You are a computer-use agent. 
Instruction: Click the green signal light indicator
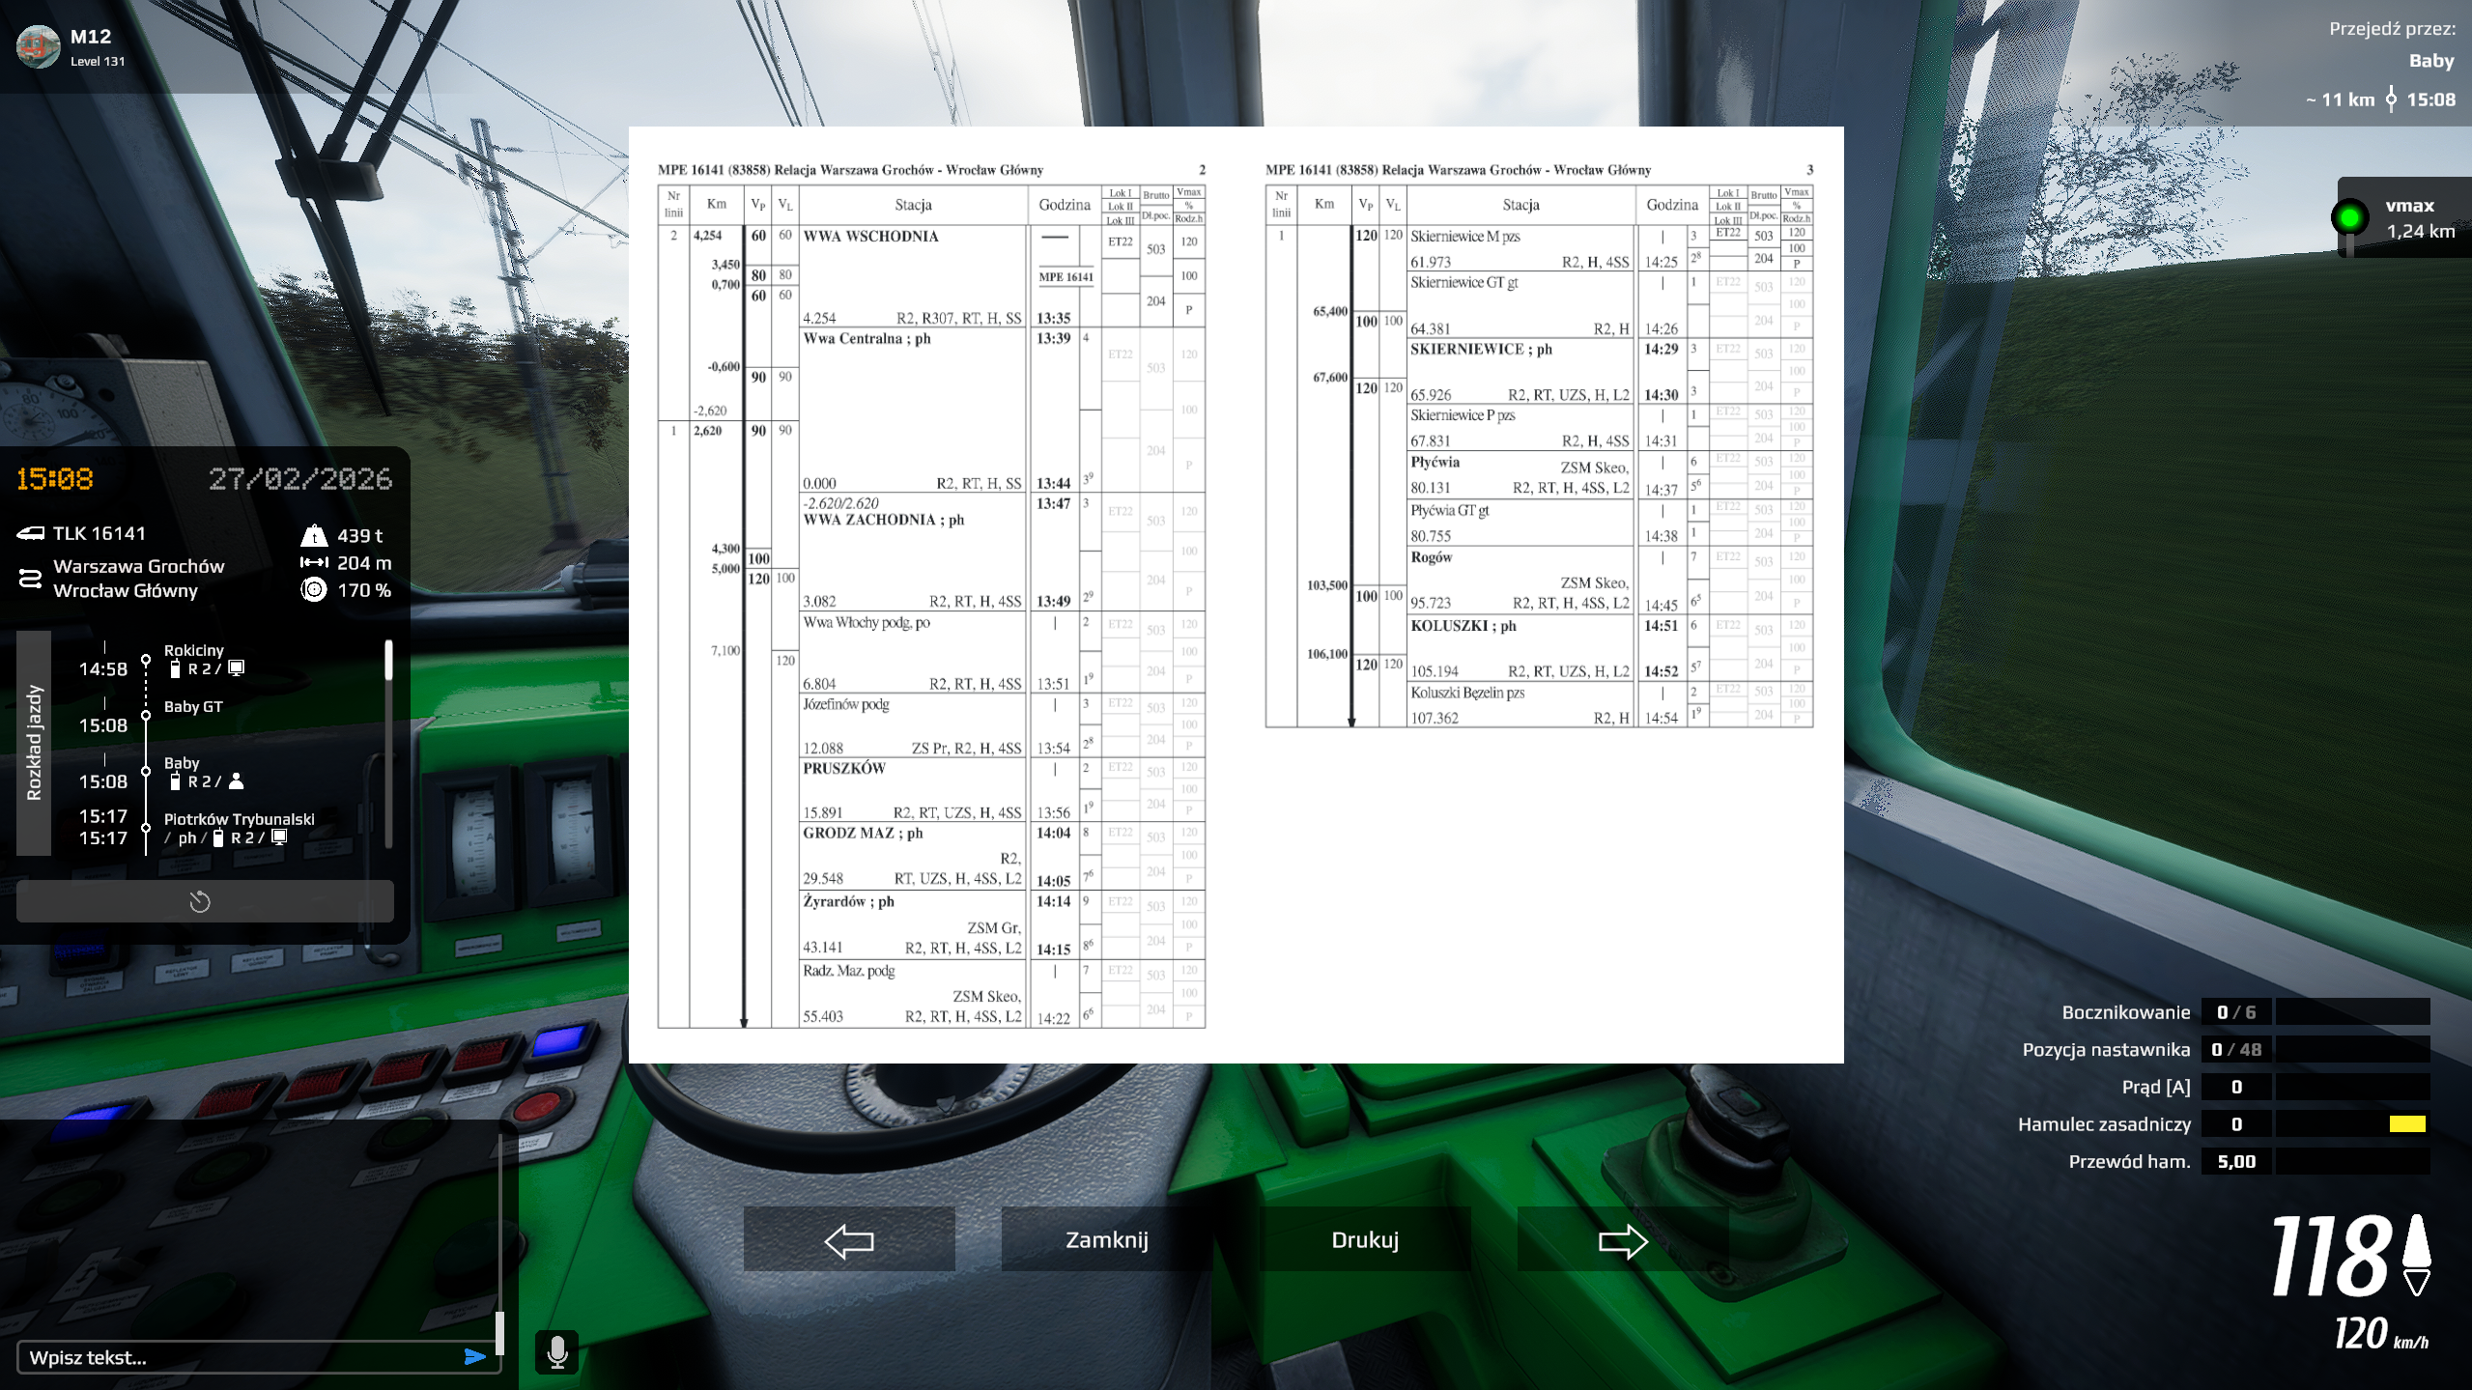click(x=2348, y=217)
